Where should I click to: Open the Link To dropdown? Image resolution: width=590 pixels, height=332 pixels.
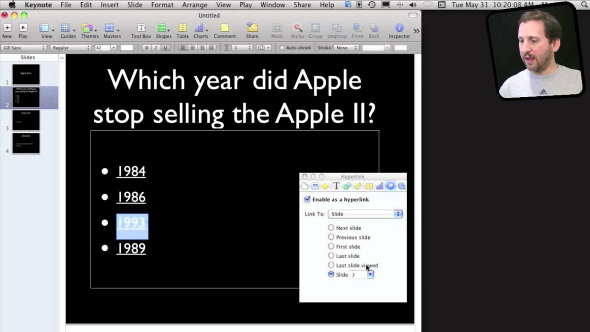click(x=365, y=214)
